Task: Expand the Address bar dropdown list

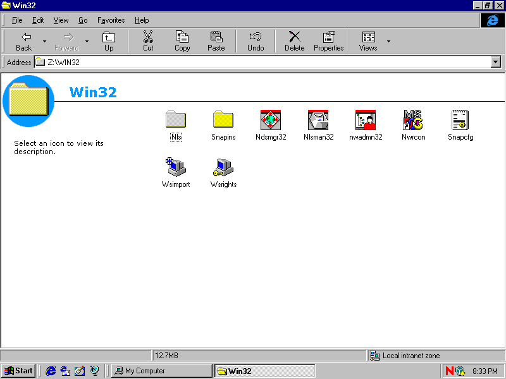Action: (x=496, y=62)
